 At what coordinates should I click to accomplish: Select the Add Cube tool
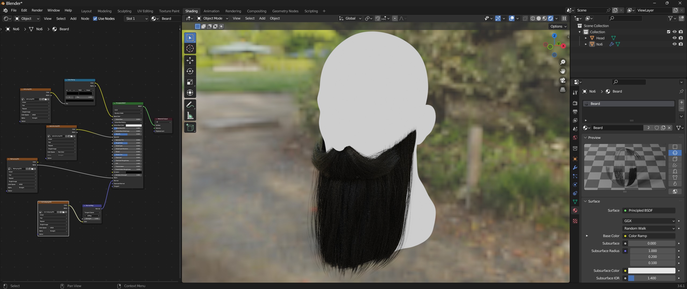point(190,127)
